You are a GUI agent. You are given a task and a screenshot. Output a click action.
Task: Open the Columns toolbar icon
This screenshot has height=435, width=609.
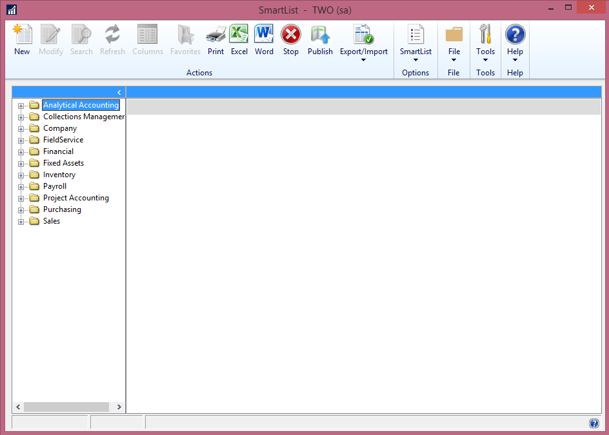coord(147,34)
